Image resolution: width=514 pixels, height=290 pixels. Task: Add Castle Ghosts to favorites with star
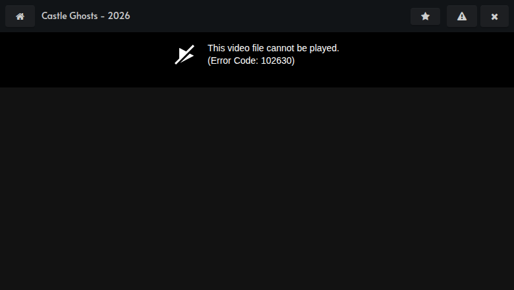pyautogui.click(x=425, y=16)
